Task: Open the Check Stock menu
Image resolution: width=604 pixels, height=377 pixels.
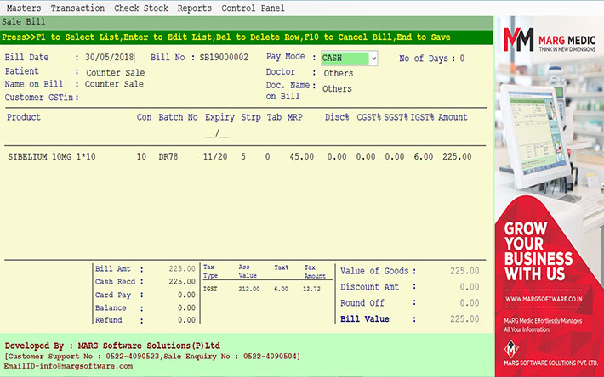Action: pyautogui.click(x=141, y=8)
